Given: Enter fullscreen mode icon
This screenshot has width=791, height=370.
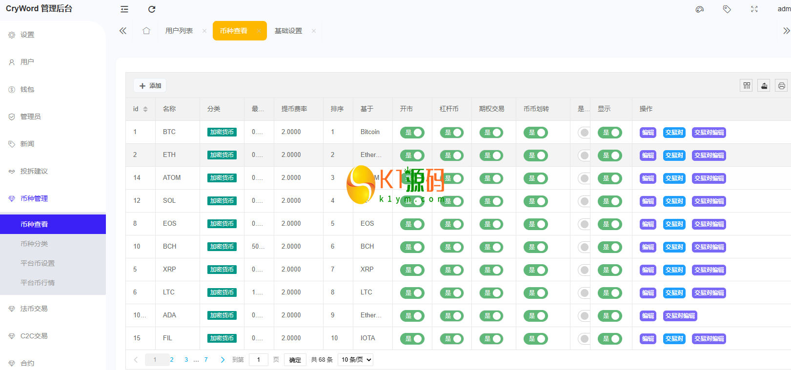Looking at the screenshot, I should click(x=754, y=9).
